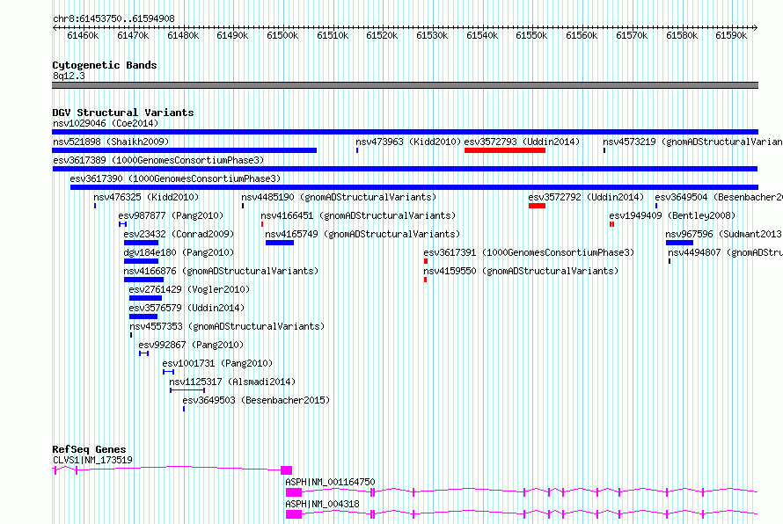Select nsv1125317 (Alsmadi2014) label
The height and width of the screenshot is (524, 783).
pyautogui.click(x=232, y=382)
